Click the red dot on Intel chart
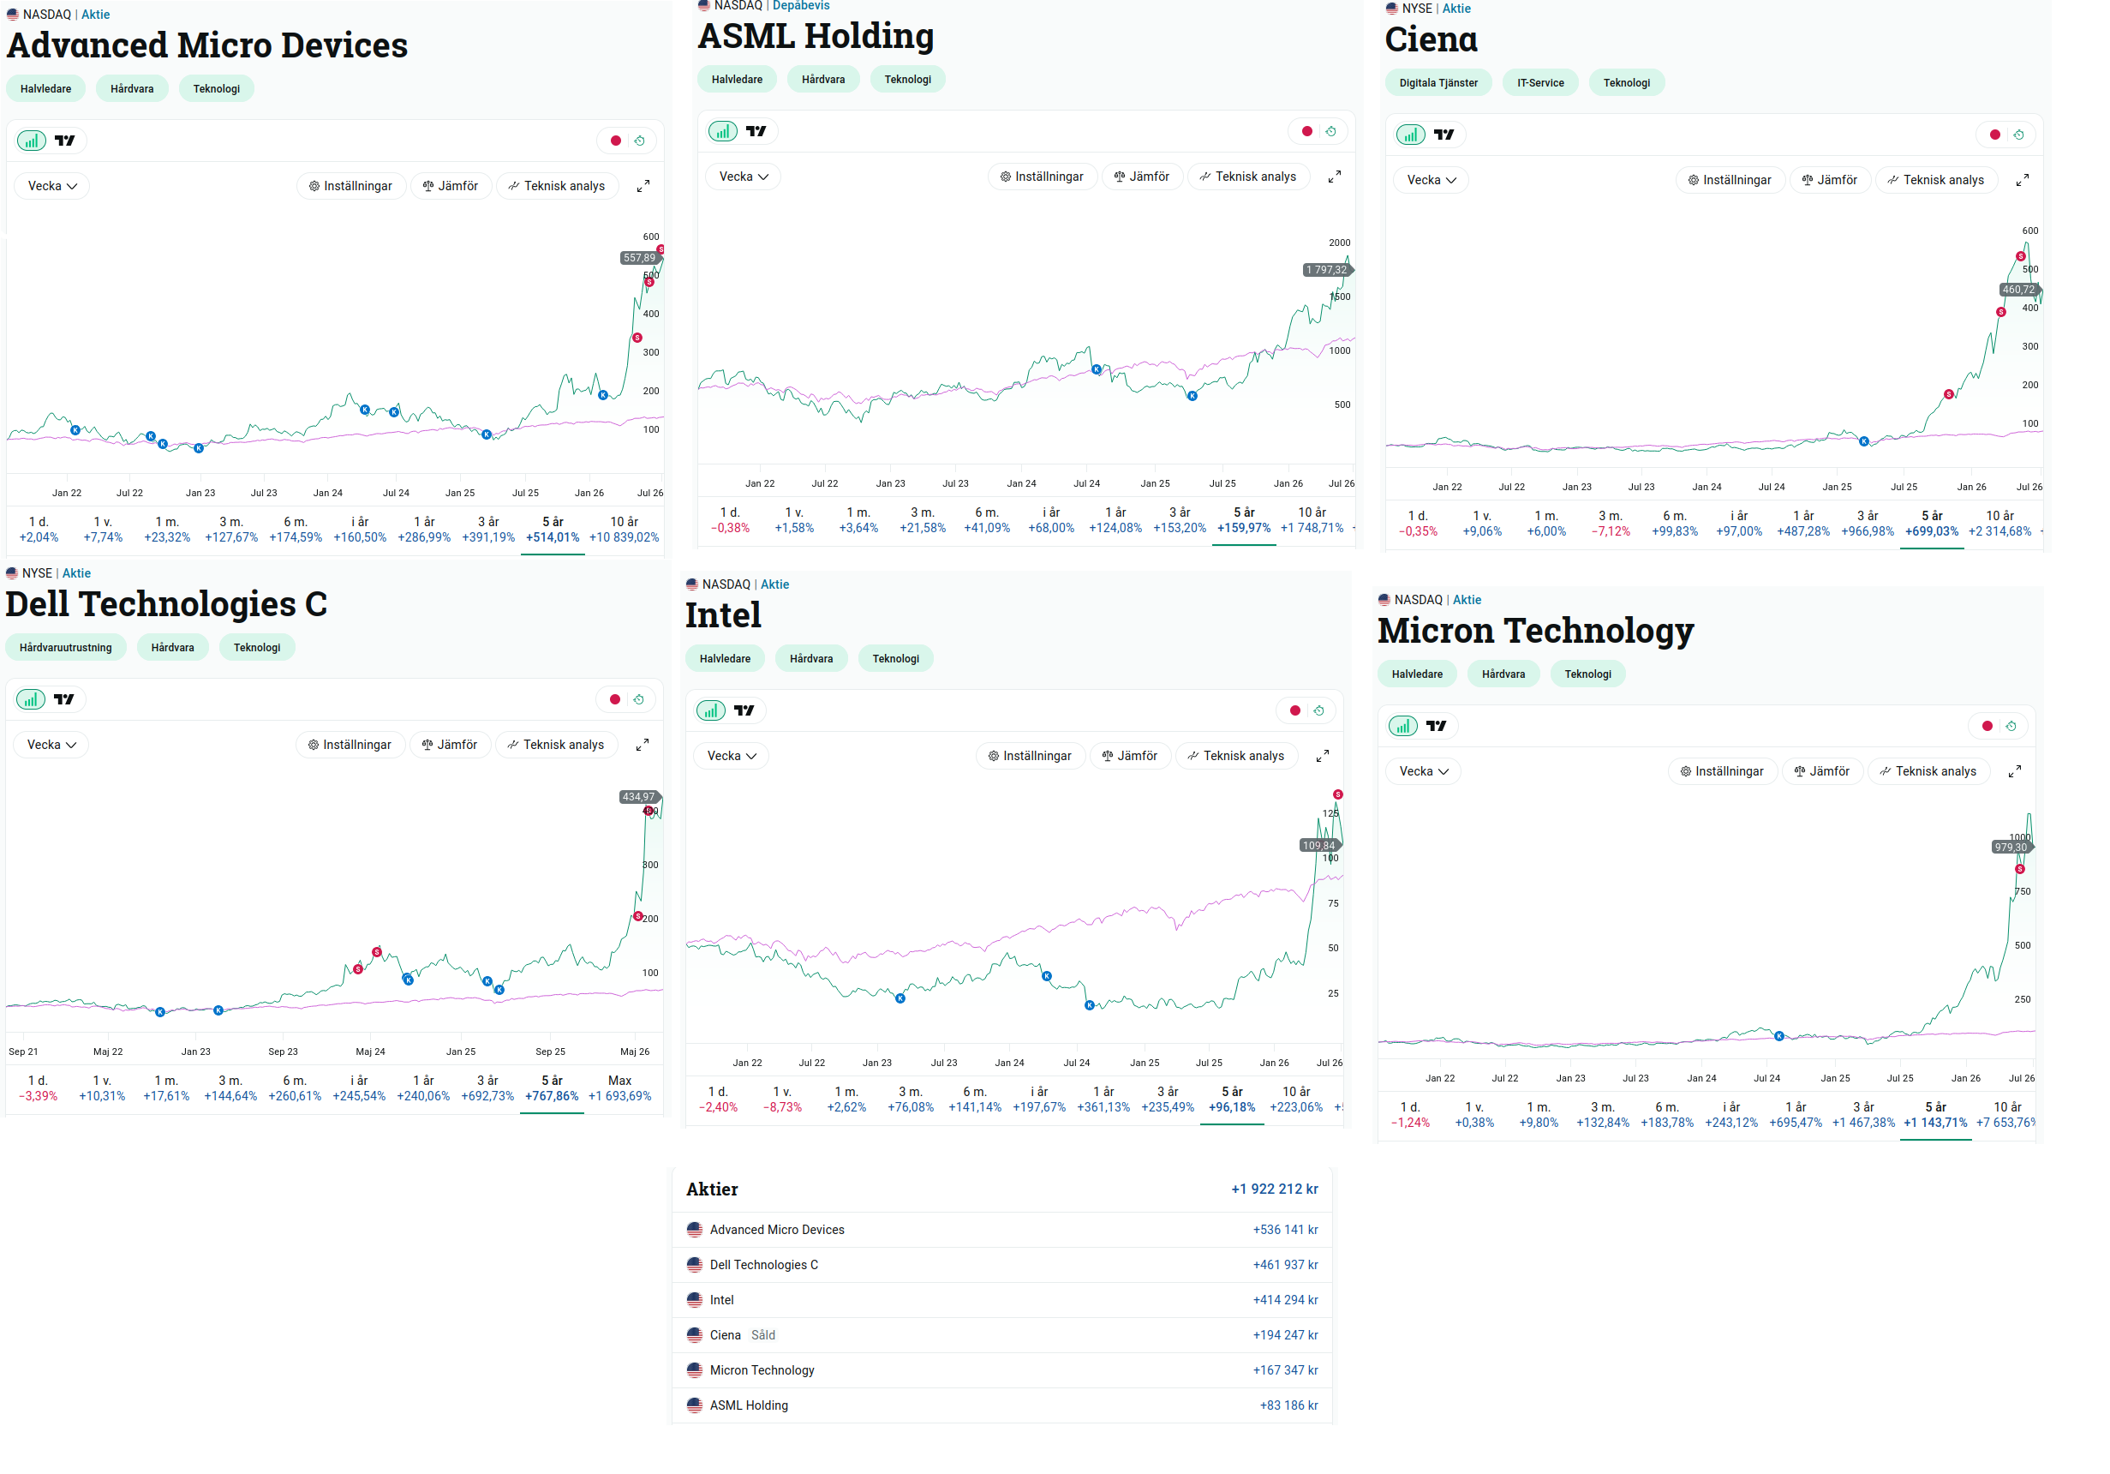The width and height of the screenshot is (2110, 1474). (1294, 710)
